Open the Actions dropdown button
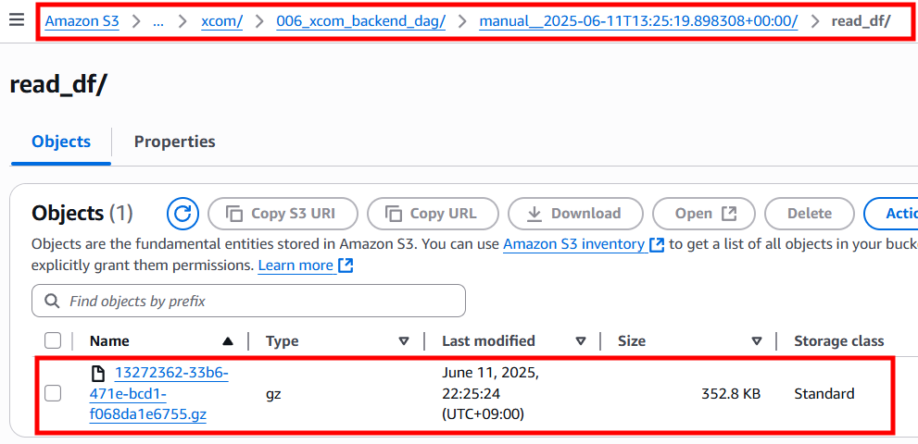Screen dimensions: 918x444 tap(891, 214)
